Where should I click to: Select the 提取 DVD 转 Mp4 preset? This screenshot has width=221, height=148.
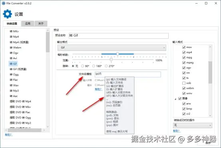20,102
